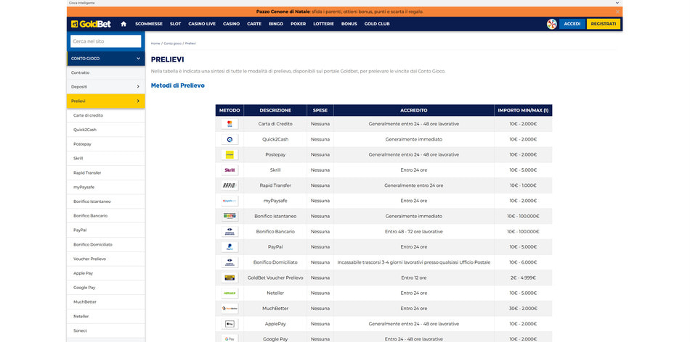This screenshot has width=690, height=342.
Task: Click the ACCREDITO column header
Action: click(x=414, y=110)
